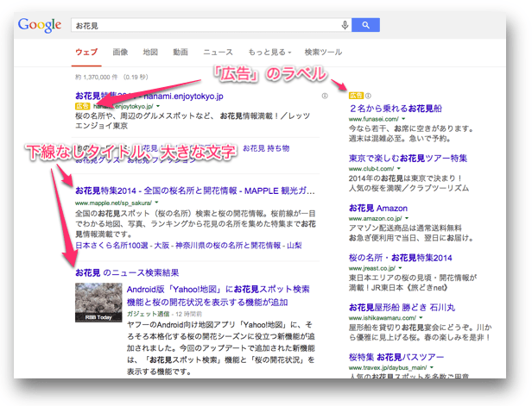Open the hanami.enjoytokyo.jp ad title link

(149, 97)
